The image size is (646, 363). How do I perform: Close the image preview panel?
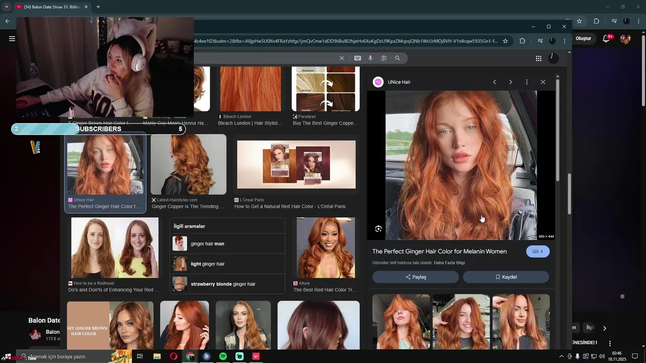(543, 82)
